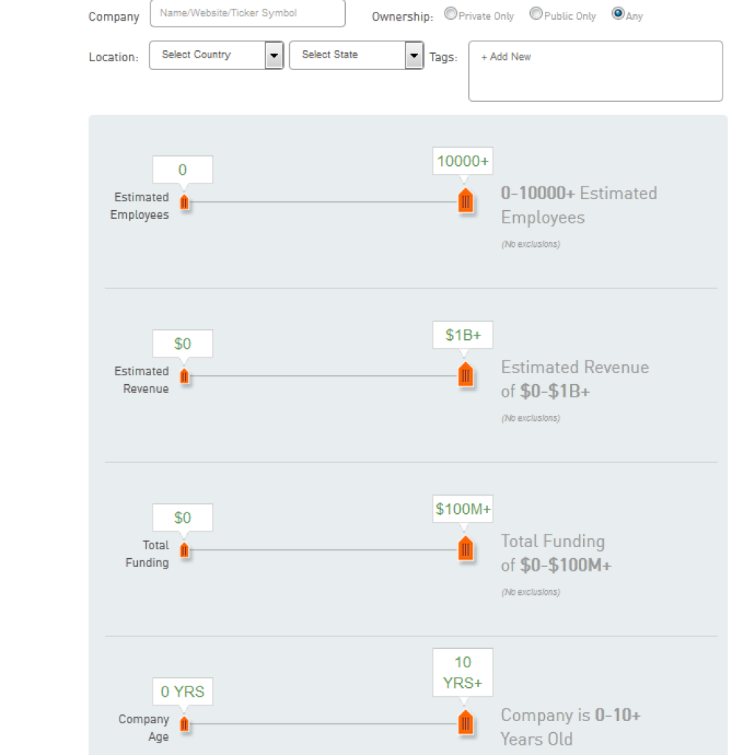Click the Estimated Employees maximum slider handle
This screenshot has height=755, width=755.
click(x=465, y=201)
